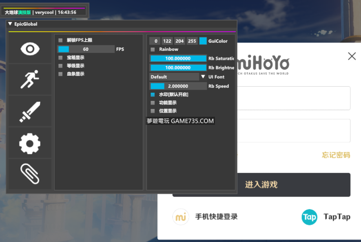This screenshot has width=361, height=242.
Task: Click the Rb Speed slider
Action: click(178, 86)
